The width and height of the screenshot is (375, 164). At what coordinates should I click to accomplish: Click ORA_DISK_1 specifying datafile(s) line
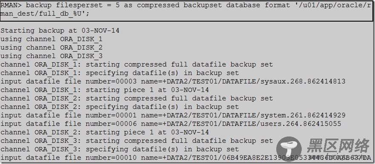[120, 73]
